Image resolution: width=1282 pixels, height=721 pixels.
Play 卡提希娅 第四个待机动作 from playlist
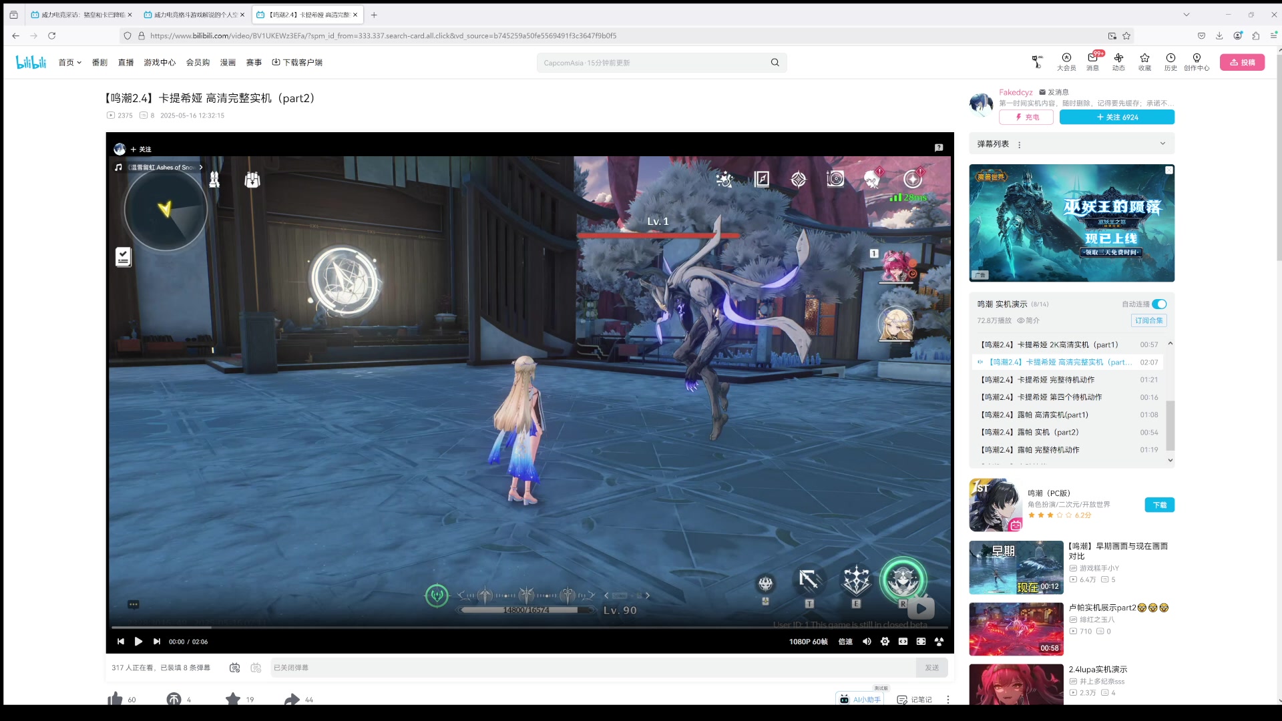(x=1068, y=397)
